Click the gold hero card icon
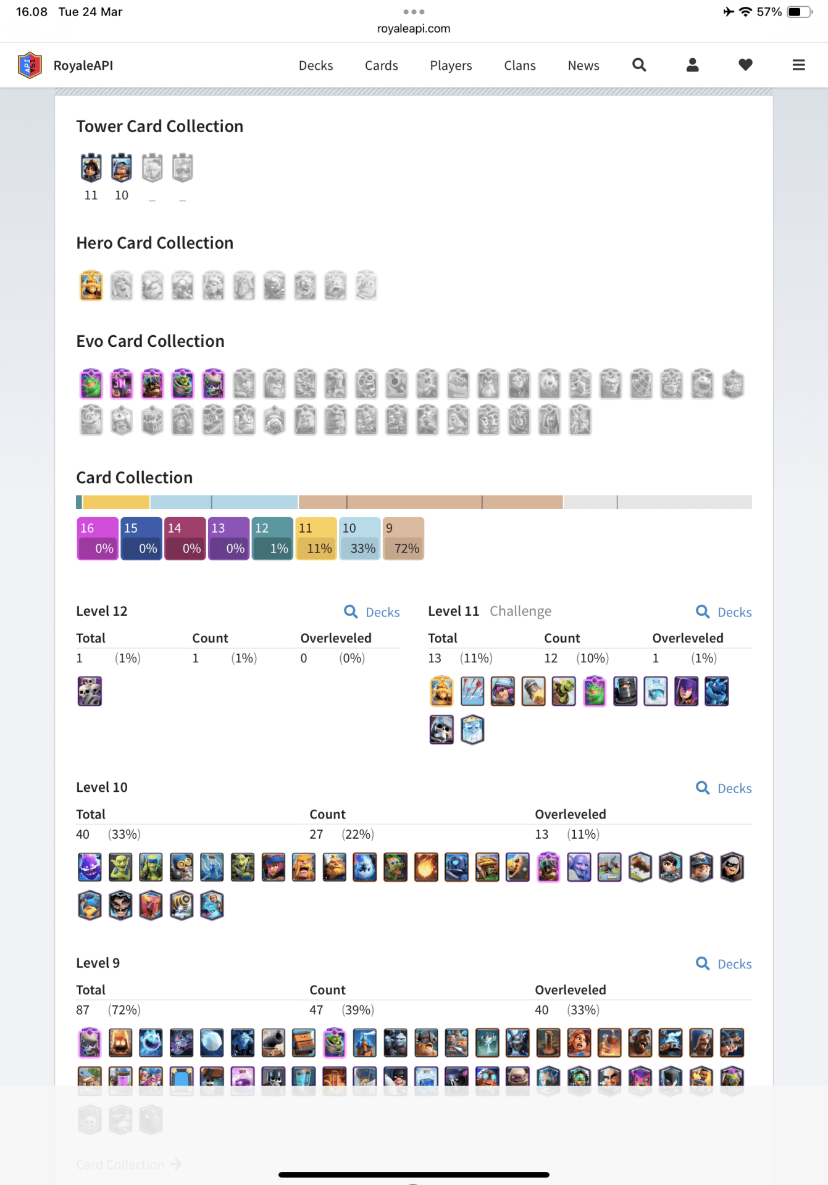The height and width of the screenshot is (1185, 828). (91, 286)
